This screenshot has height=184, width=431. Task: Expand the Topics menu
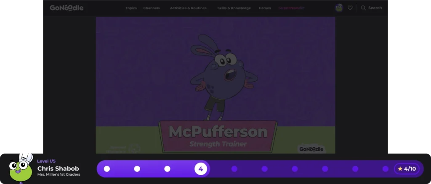[x=131, y=8]
